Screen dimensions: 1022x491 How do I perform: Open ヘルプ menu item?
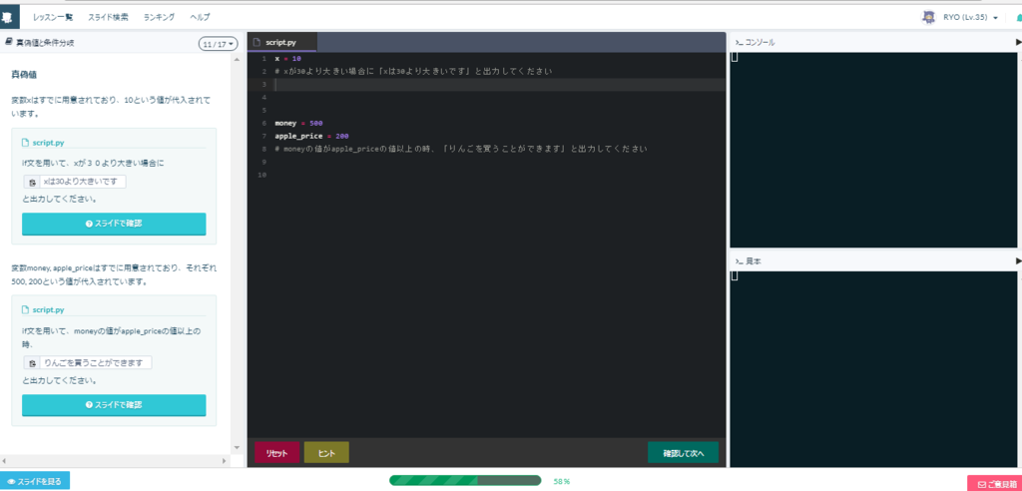click(x=200, y=18)
